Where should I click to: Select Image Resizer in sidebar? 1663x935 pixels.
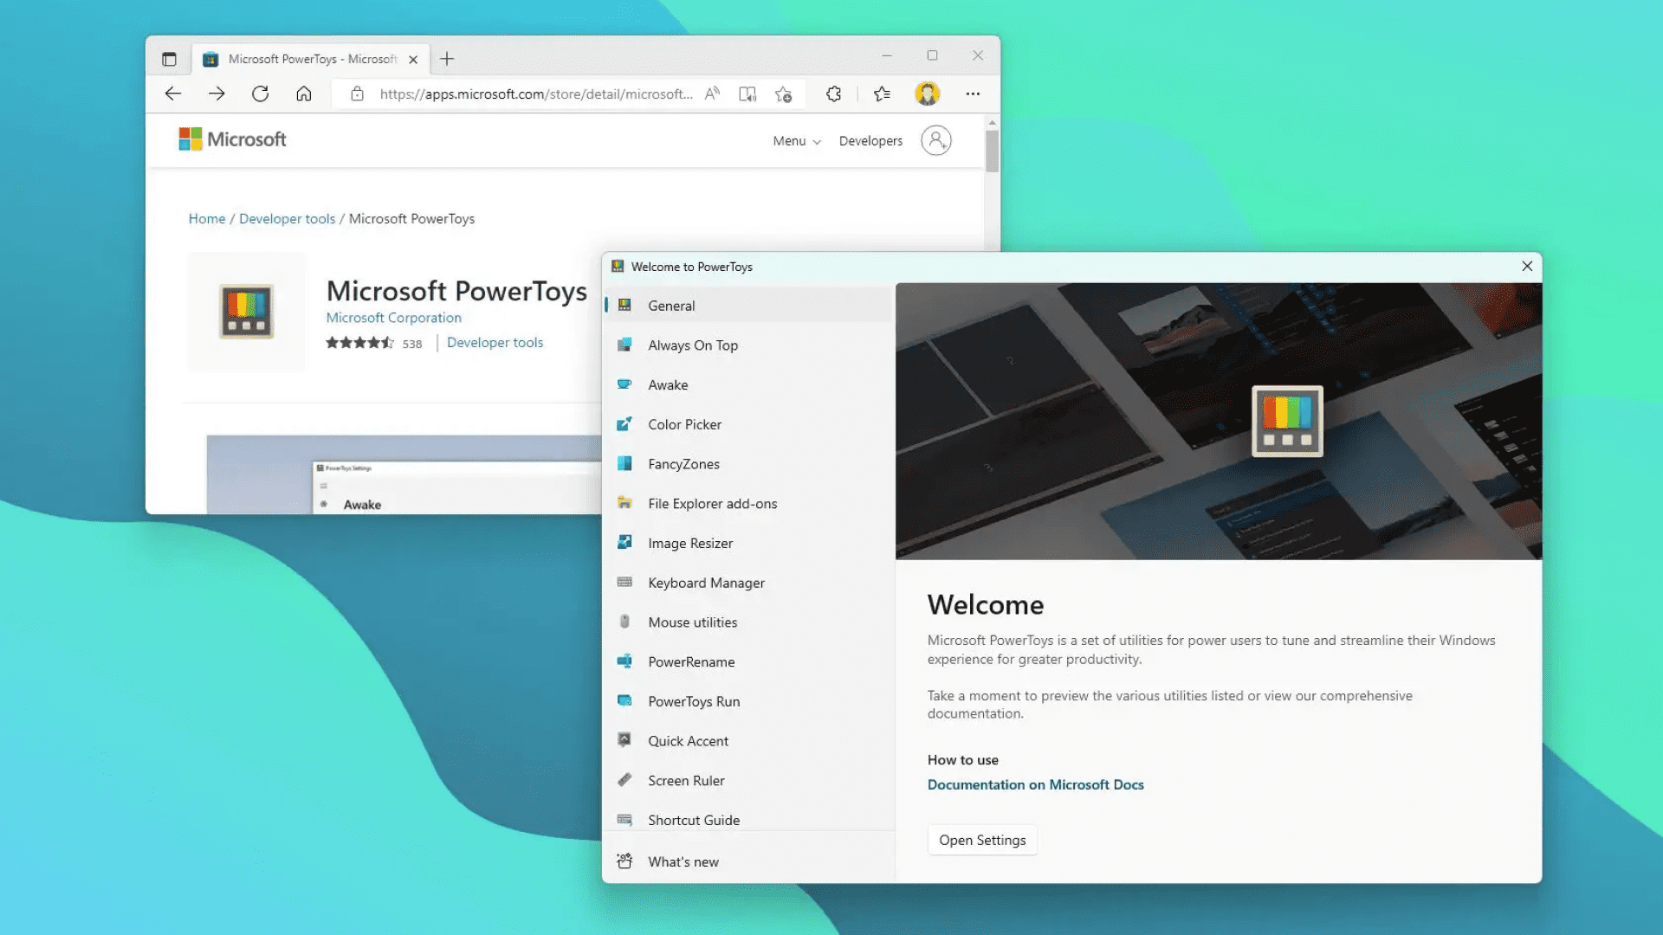coord(748,543)
